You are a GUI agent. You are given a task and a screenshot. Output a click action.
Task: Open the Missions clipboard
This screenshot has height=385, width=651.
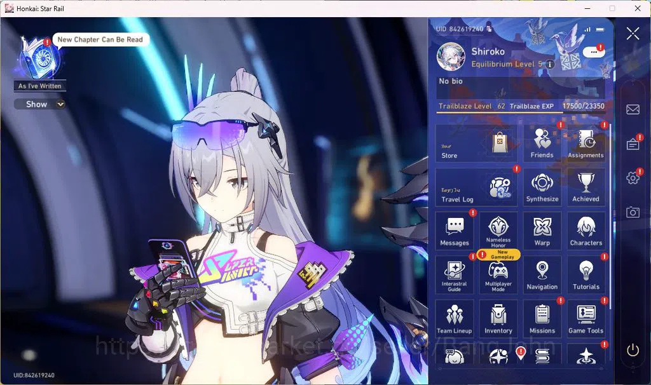[x=542, y=319]
